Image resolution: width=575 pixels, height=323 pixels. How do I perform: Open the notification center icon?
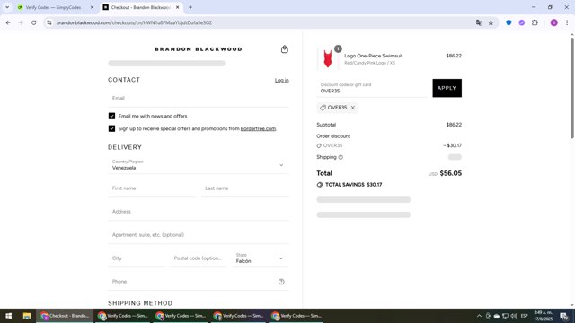point(564,316)
